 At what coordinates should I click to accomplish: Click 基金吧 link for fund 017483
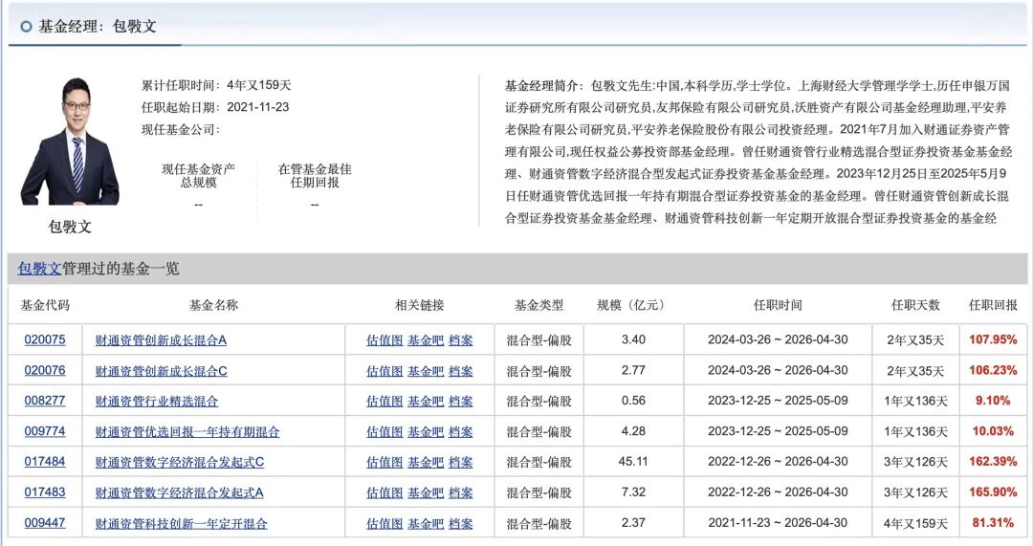(426, 492)
